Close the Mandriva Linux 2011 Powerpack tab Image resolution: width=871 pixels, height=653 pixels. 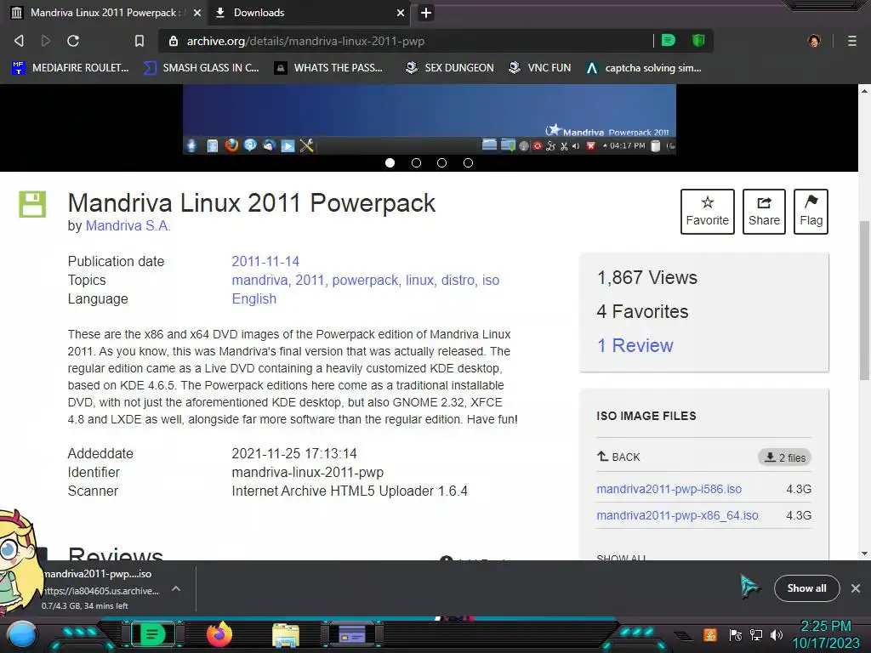(197, 13)
